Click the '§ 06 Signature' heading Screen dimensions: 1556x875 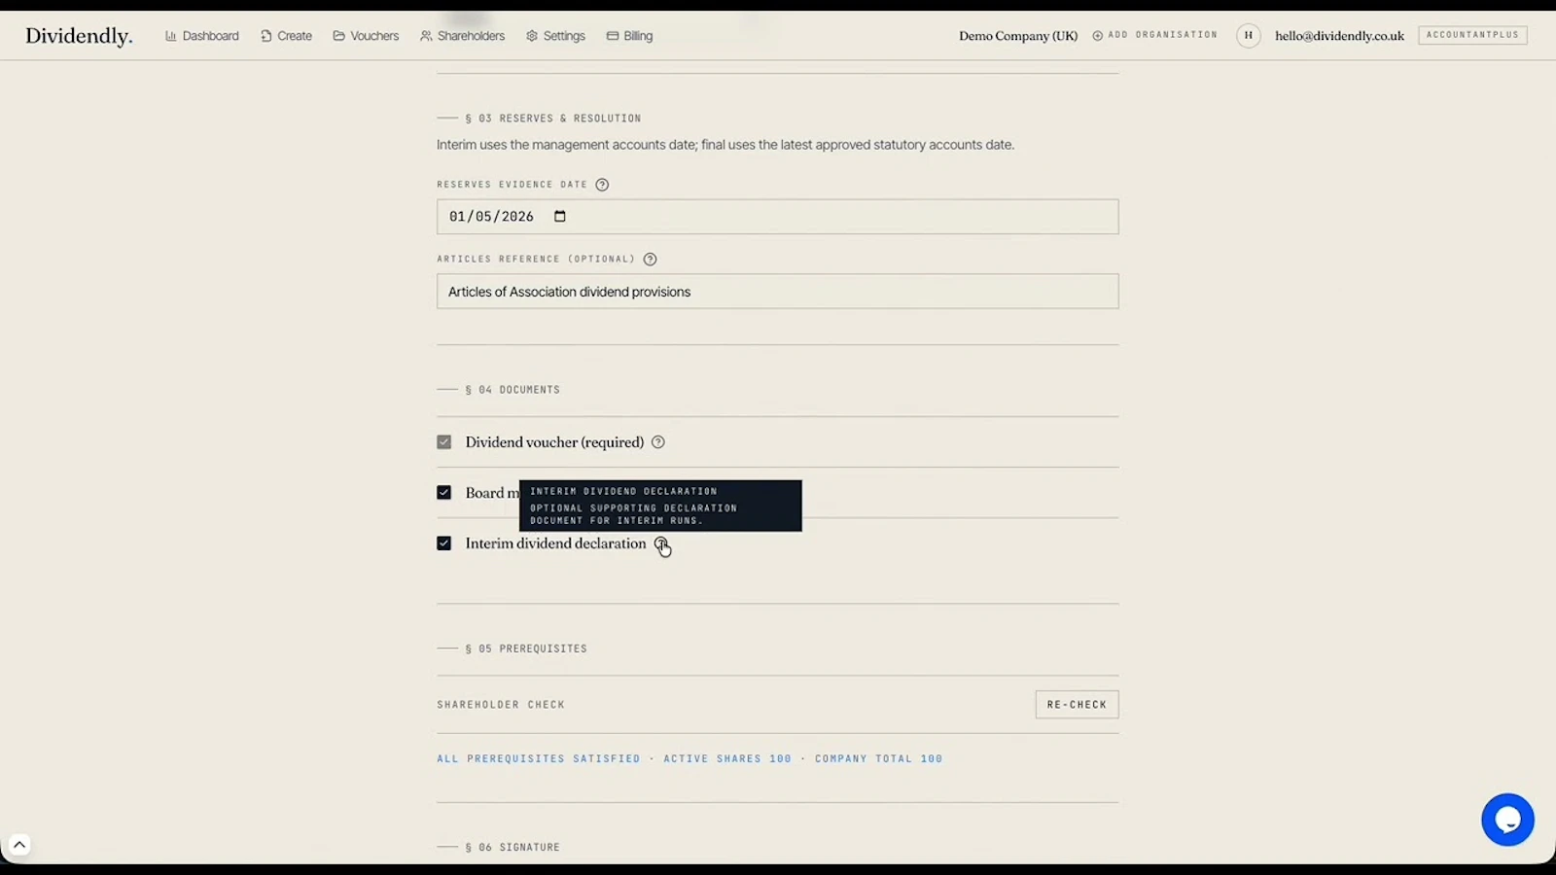pos(513,848)
